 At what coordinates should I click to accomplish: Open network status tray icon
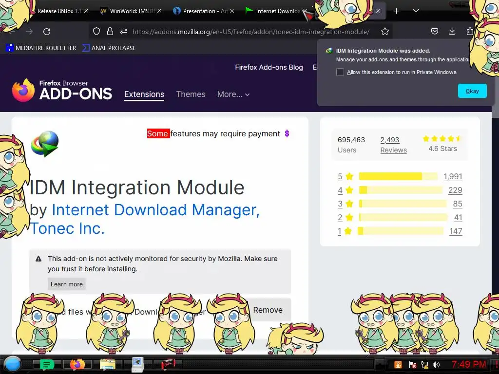click(x=424, y=365)
